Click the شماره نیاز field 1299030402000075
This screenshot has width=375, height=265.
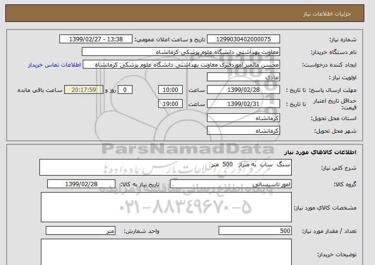[x=243, y=39]
